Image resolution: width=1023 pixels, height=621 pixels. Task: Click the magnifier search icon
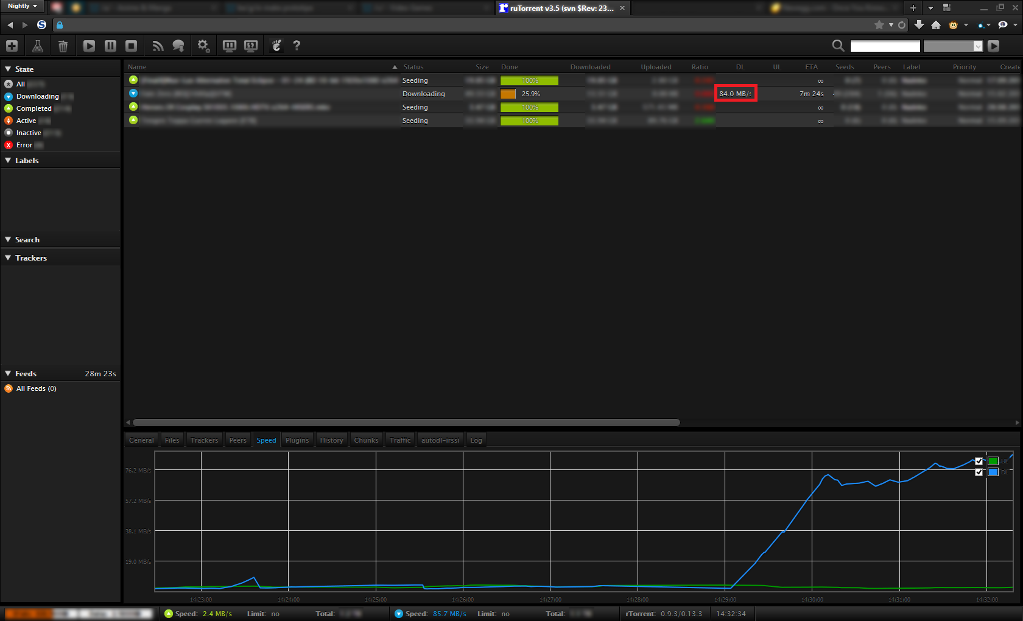point(838,46)
